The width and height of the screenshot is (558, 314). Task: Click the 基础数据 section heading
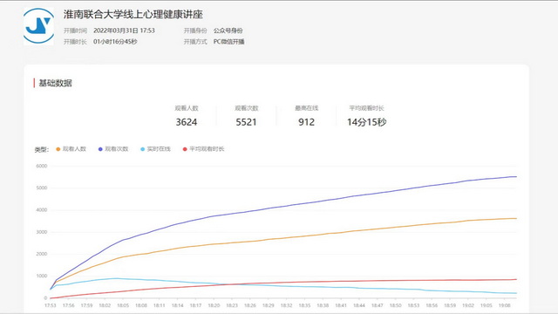point(55,83)
